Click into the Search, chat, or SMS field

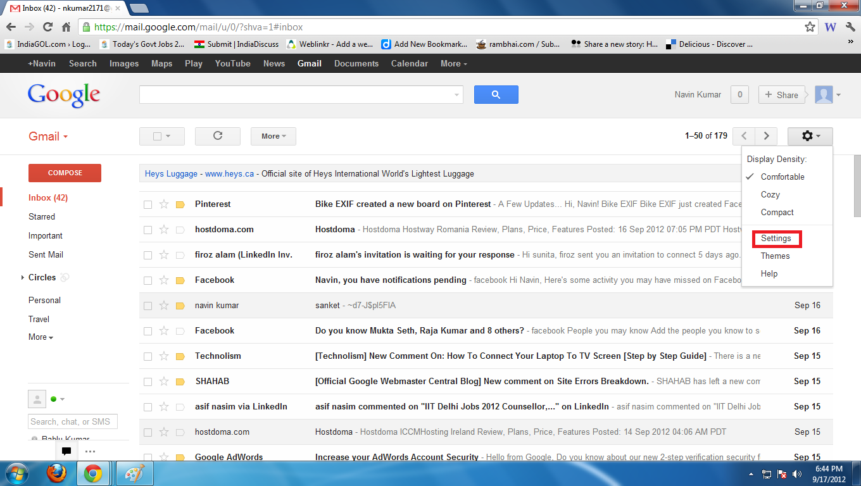[x=73, y=421]
